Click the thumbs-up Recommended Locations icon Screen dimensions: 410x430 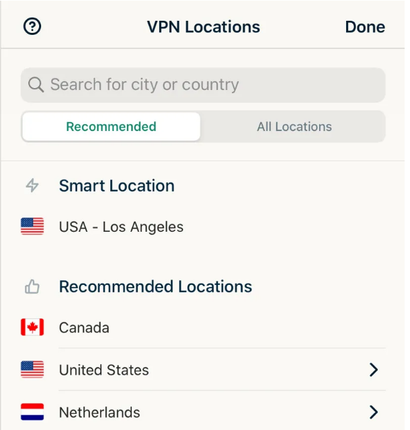click(x=32, y=287)
